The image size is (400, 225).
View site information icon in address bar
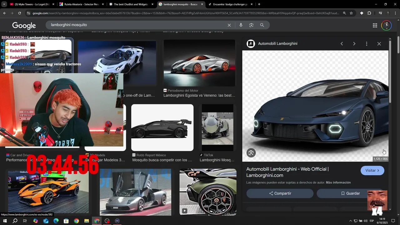(x=28, y=13)
